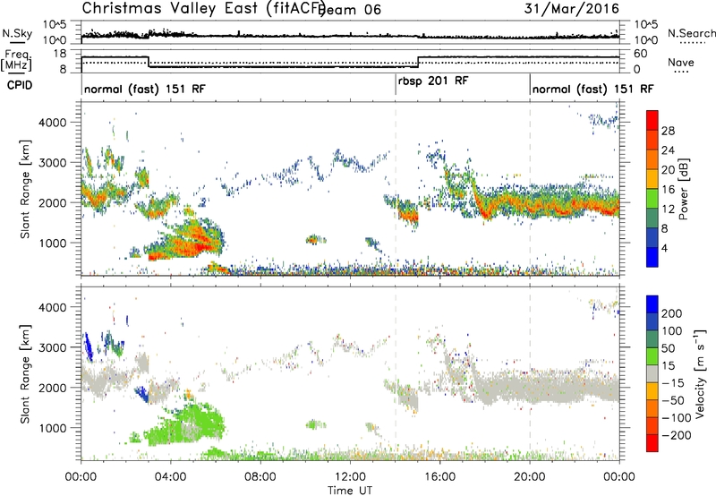Click the left '10^5' noise axis tick
This screenshot has height=496, width=716.
[x=55, y=25]
